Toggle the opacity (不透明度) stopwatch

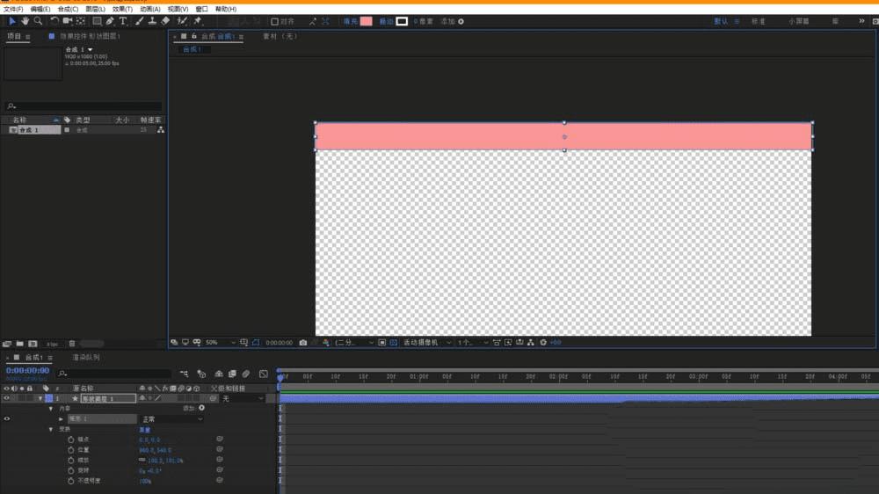(70, 481)
